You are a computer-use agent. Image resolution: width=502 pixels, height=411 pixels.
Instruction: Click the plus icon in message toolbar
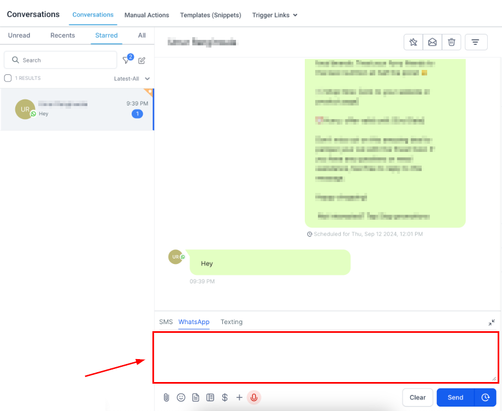coord(239,398)
